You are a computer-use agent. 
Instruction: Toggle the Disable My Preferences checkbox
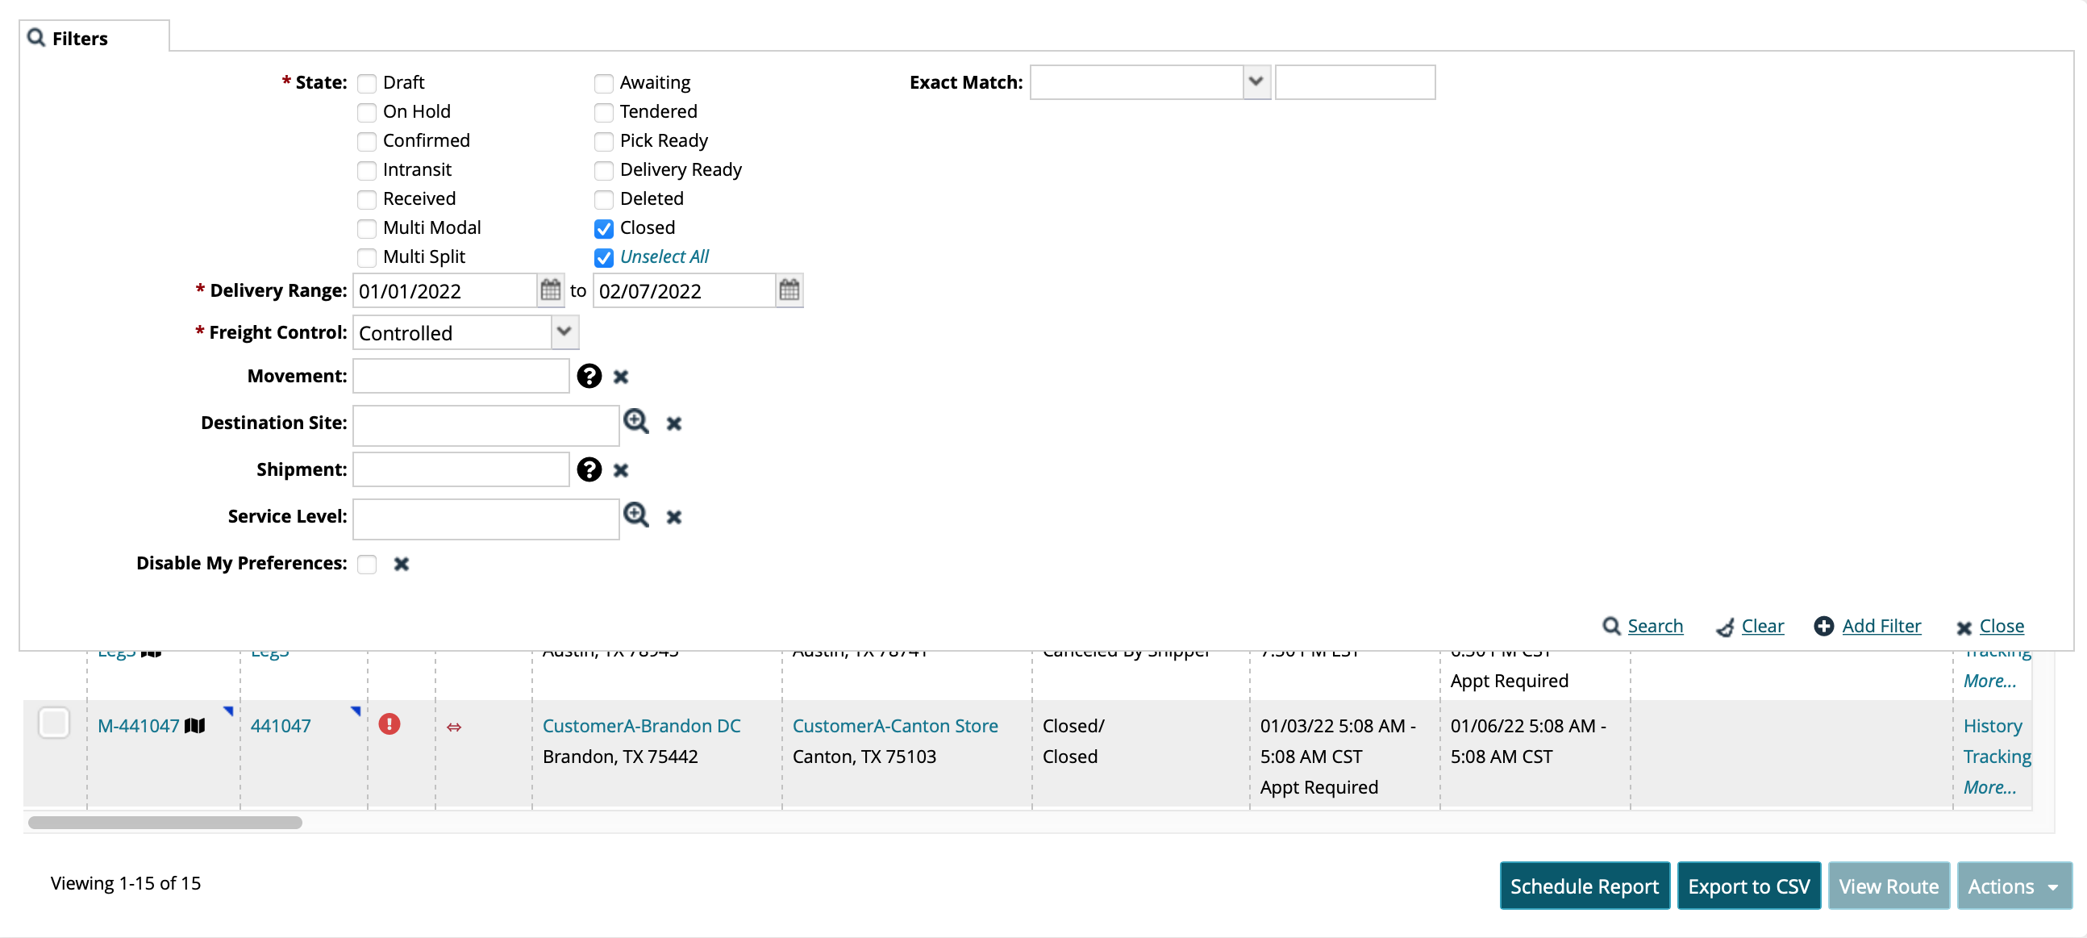[367, 564]
